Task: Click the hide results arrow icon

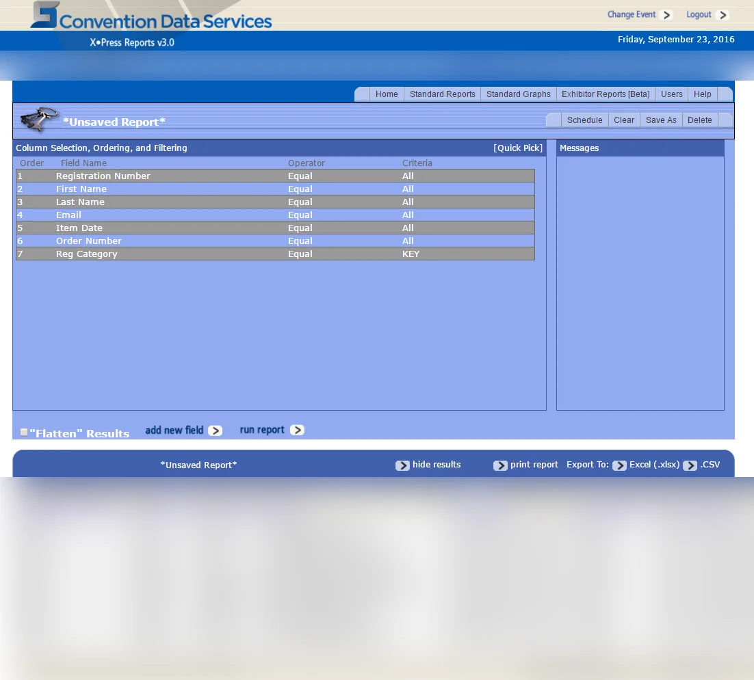Action: click(402, 465)
